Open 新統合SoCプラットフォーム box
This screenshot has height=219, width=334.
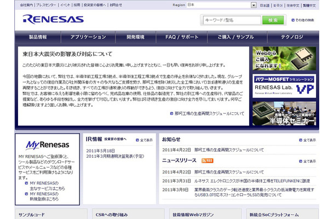[283, 214]
